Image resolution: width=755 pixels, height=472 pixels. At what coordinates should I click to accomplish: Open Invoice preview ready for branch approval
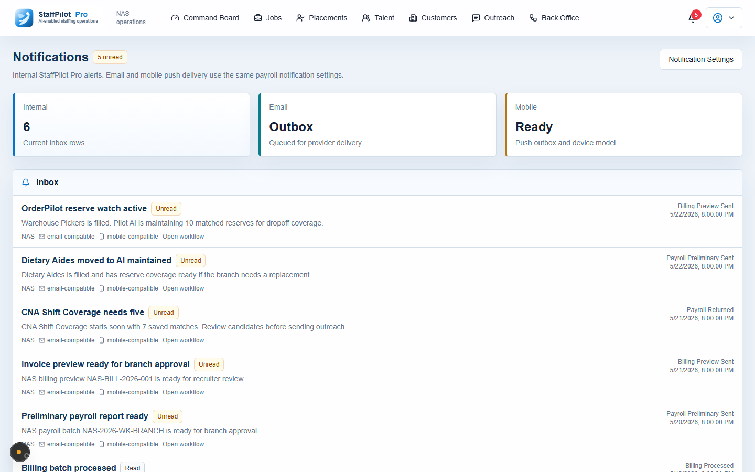pos(105,364)
